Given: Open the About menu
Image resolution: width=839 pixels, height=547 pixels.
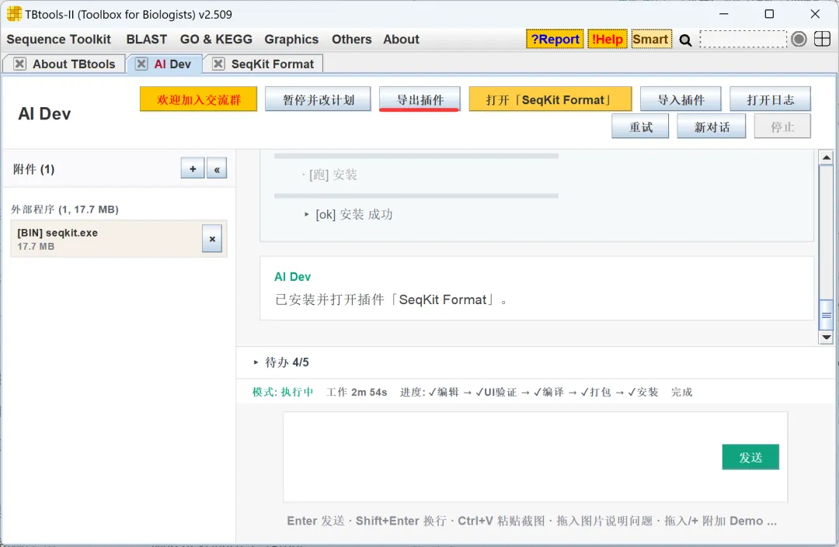Looking at the screenshot, I should coord(402,40).
